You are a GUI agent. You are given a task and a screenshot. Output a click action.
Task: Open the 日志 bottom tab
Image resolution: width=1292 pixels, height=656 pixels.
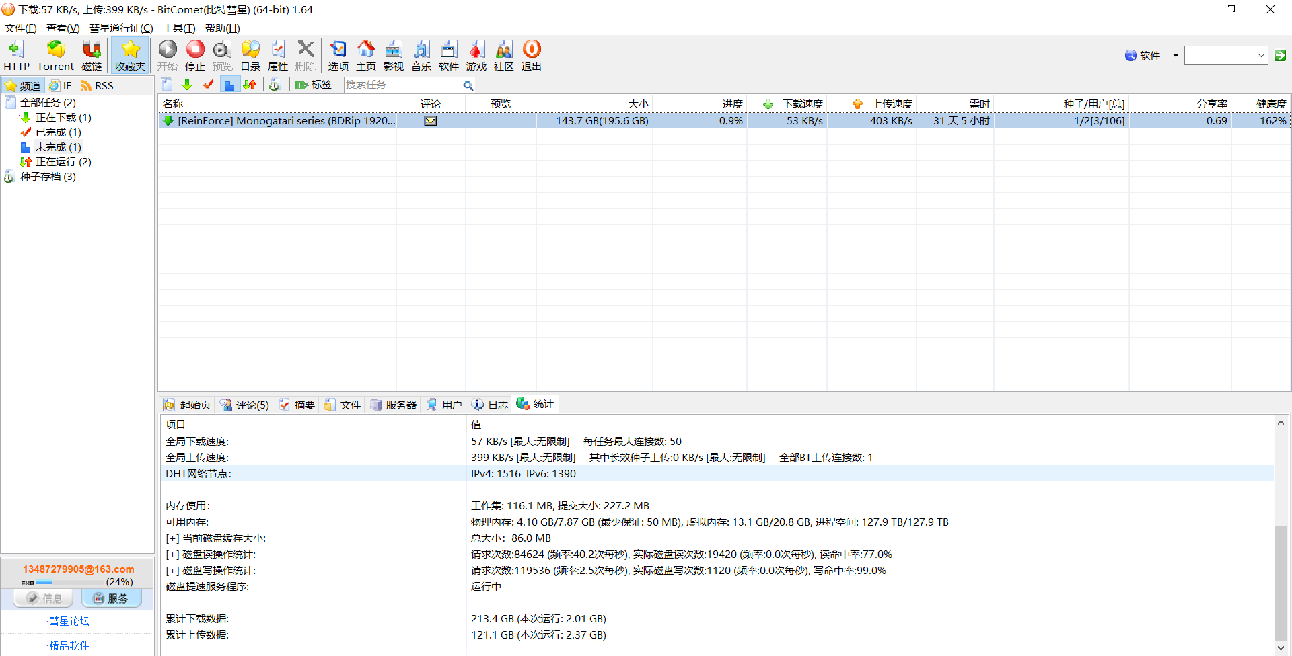490,405
